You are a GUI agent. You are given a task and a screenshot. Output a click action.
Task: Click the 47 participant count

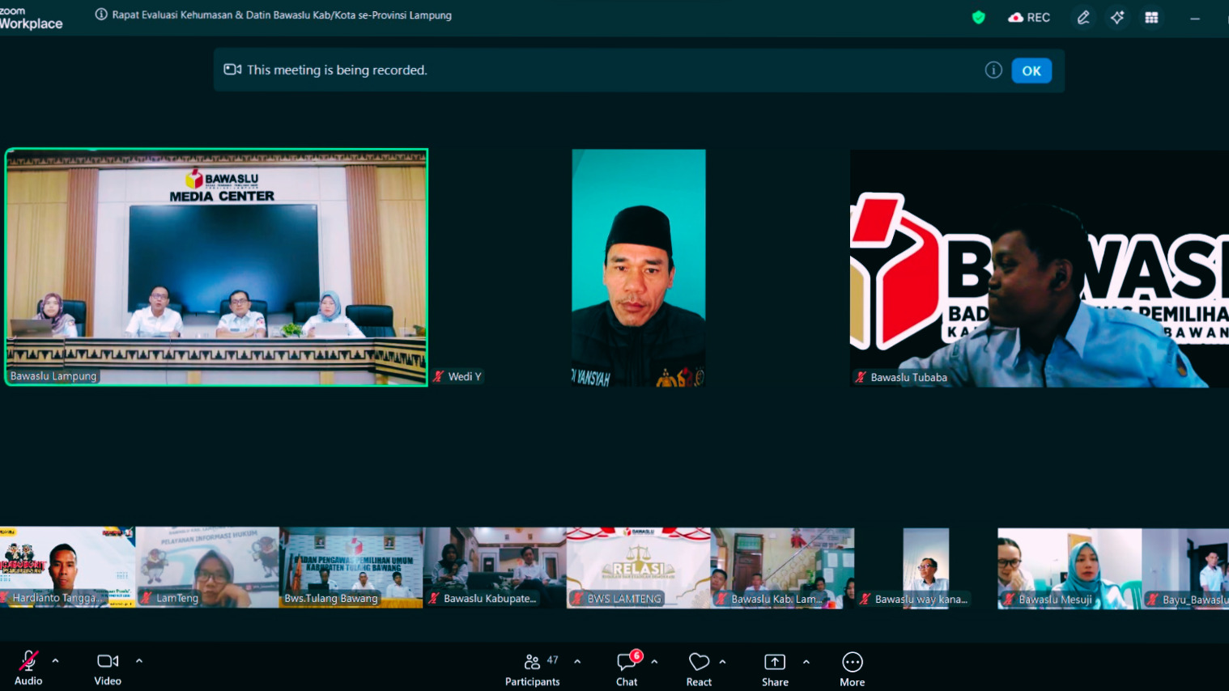(x=552, y=660)
